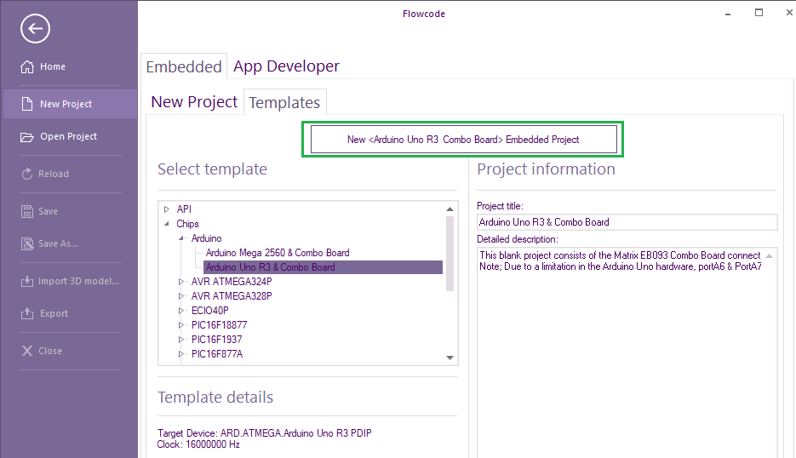Screen dimensions: 796x458
Task: Click the Open Project folder icon
Action: 27,136
